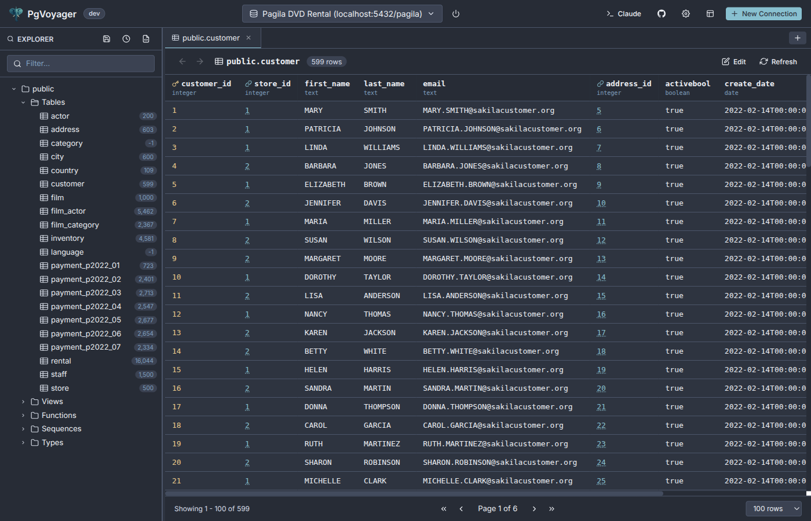The width and height of the screenshot is (811, 521).
Task: View query history via the clock icon
Action: coord(126,38)
